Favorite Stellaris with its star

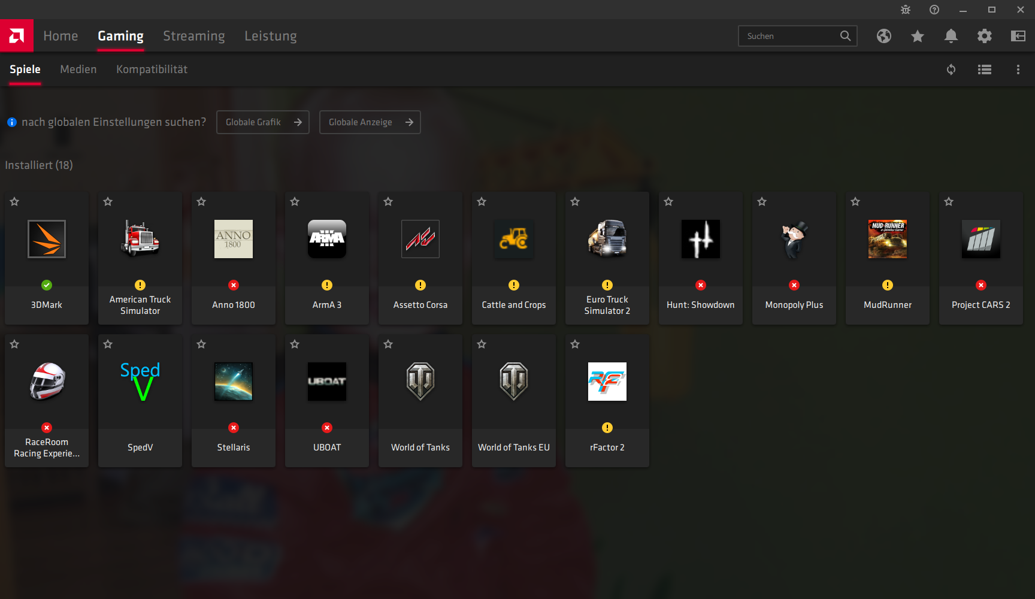201,344
